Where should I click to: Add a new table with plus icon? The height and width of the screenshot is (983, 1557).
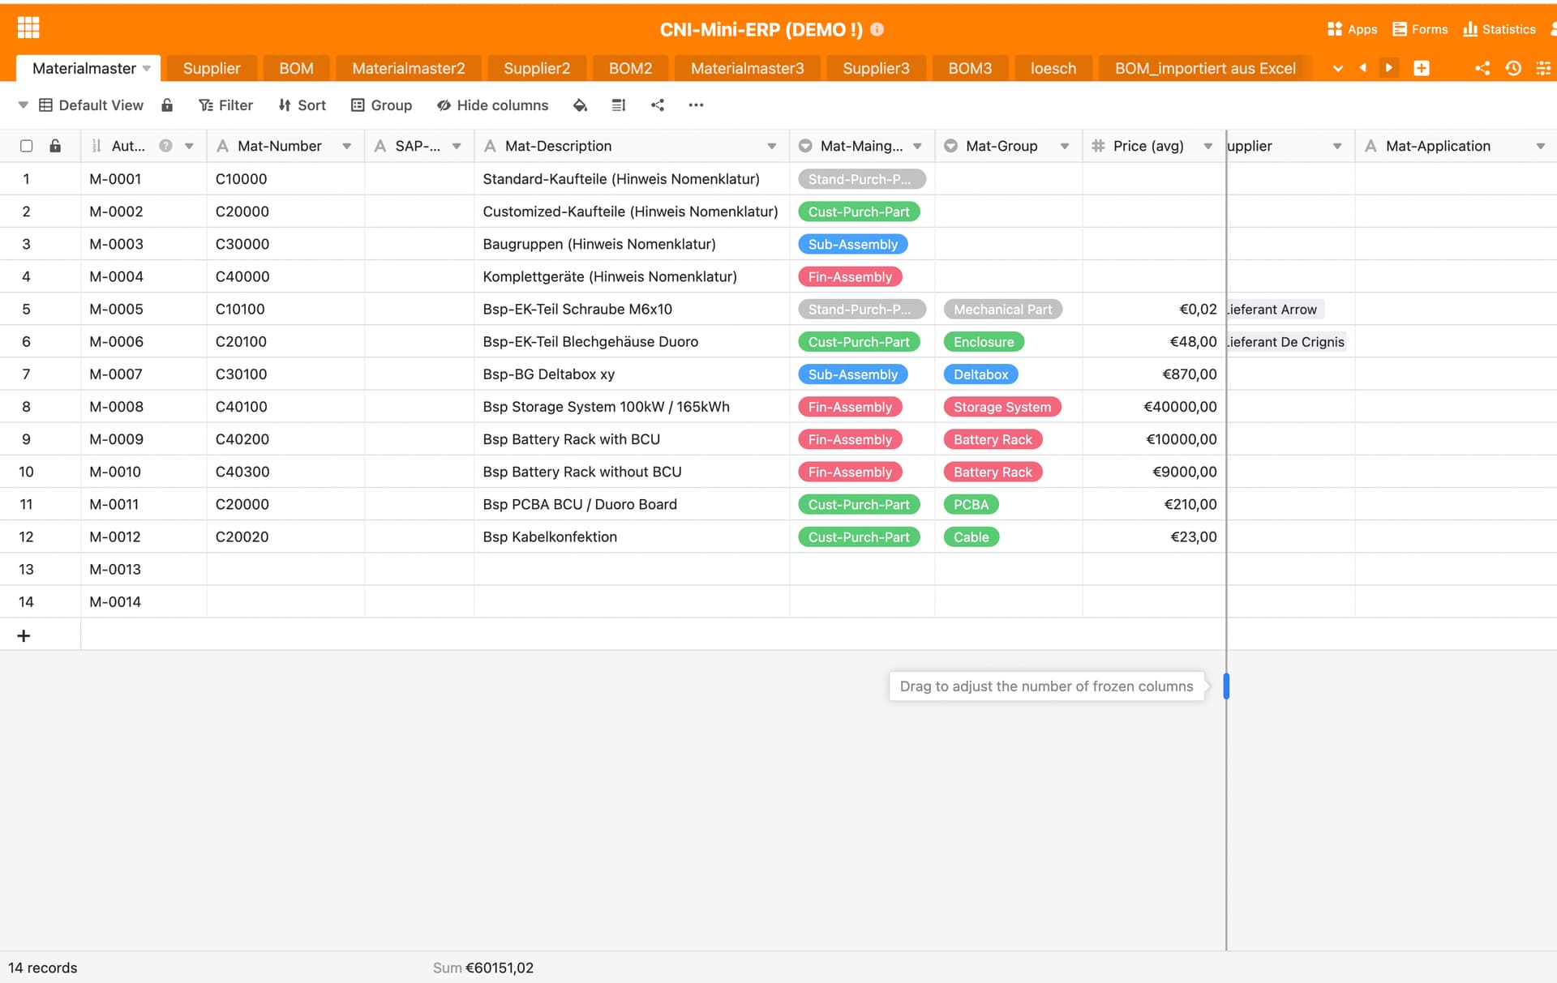pos(1421,68)
